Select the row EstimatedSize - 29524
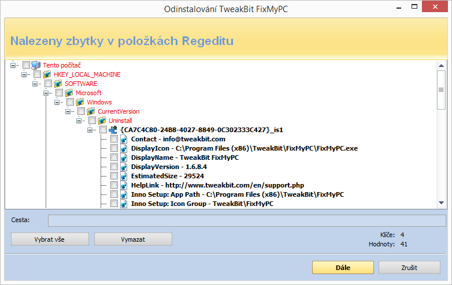Screen dimensions: 452x285 [168, 176]
